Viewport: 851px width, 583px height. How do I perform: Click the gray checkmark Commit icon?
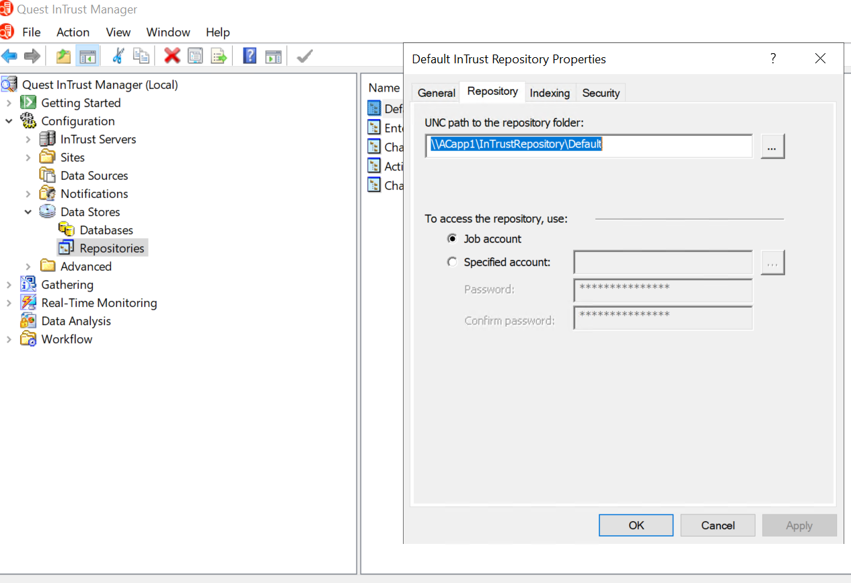[x=305, y=56]
